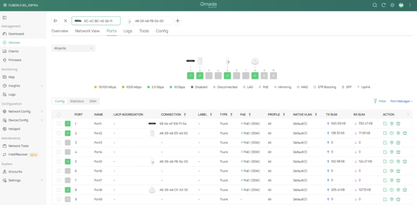Image resolution: width=417 pixels, height=205 pixels.
Task: Click the refresh icon in top bar
Action: point(384,5)
